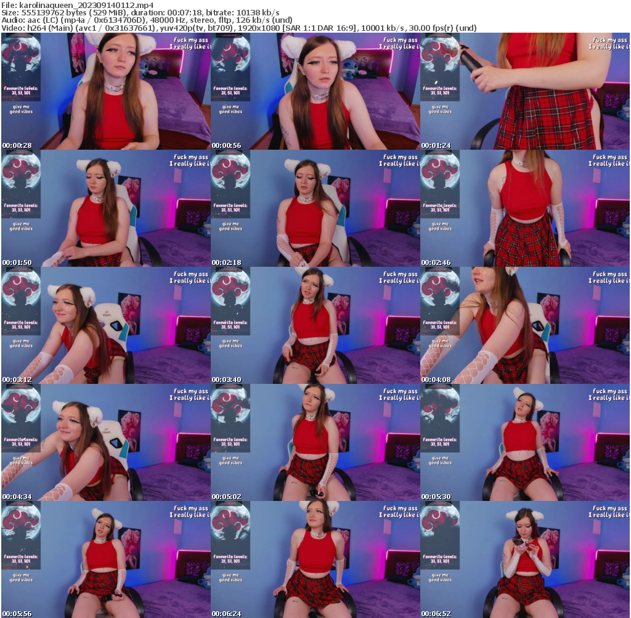The height and width of the screenshot is (618, 631).
Task: Open the frame preview at 00:02:46
Action: point(525,208)
